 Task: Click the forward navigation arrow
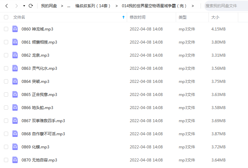pyautogui.click(x=16, y=6)
